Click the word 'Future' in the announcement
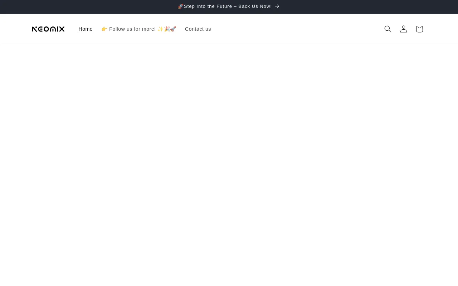This screenshot has height=286, width=458. coord(224,6)
